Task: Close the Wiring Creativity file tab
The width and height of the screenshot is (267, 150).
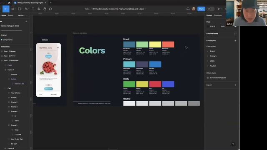Action: click(45, 3)
